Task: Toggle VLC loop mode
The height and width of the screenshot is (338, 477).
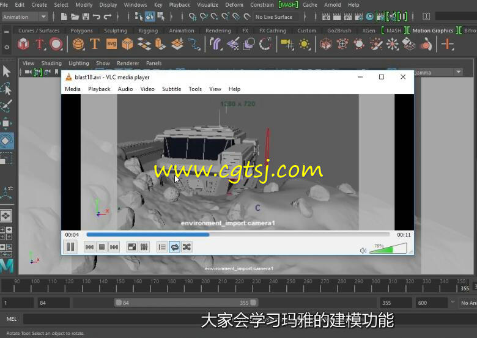Action: pyautogui.click(x=175, y=247)
